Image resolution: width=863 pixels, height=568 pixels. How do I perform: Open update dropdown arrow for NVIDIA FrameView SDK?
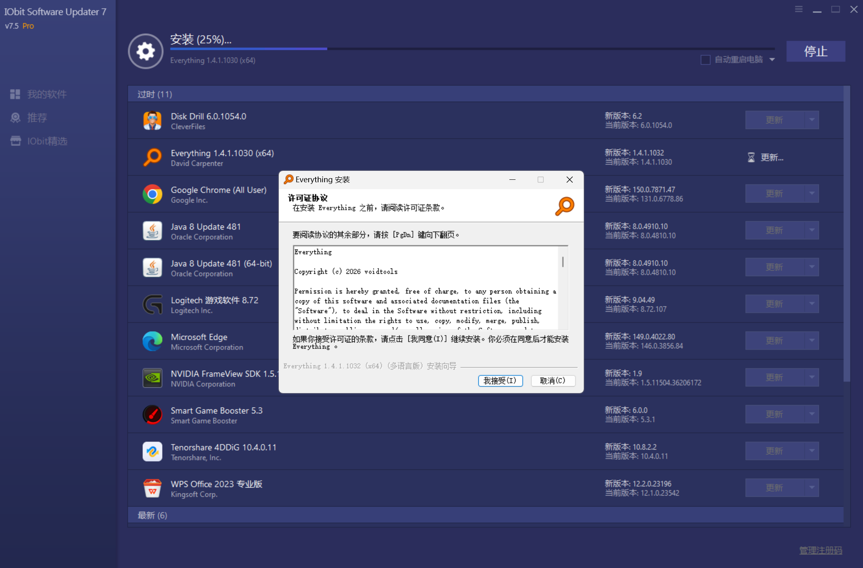[811, 378]
